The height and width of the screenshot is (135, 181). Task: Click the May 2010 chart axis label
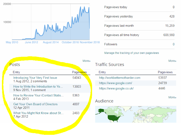tap(12, 42)
